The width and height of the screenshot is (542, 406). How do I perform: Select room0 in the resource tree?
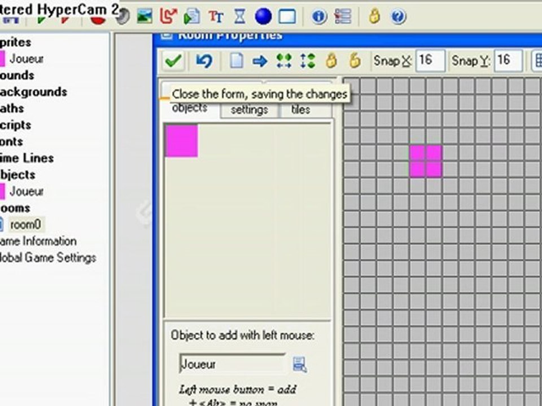(x=25, y=225)
